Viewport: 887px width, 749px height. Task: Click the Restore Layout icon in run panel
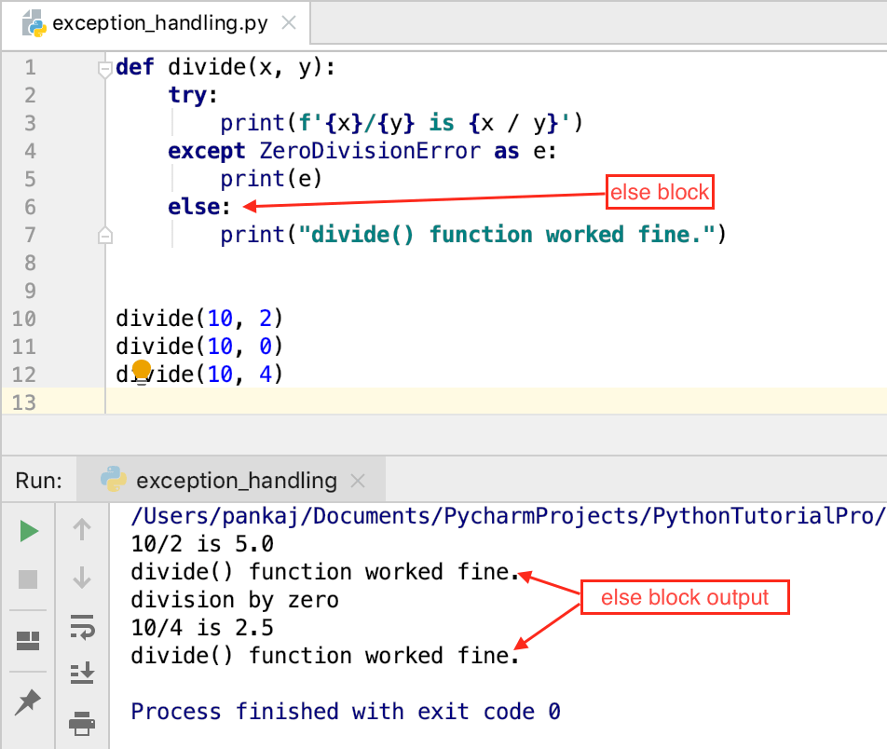pos(27,640)
